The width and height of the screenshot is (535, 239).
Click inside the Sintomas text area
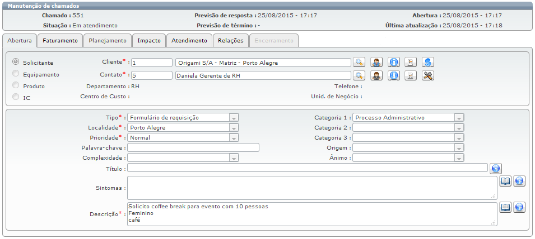click(312, 188)
